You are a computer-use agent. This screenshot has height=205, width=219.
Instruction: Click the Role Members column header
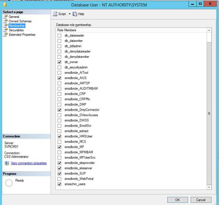131,30
